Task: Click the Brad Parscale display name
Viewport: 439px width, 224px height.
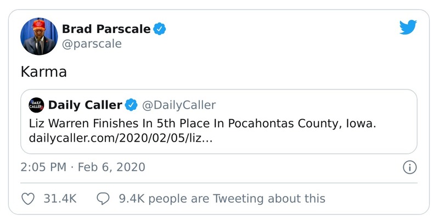Action: tap(106, 29)
